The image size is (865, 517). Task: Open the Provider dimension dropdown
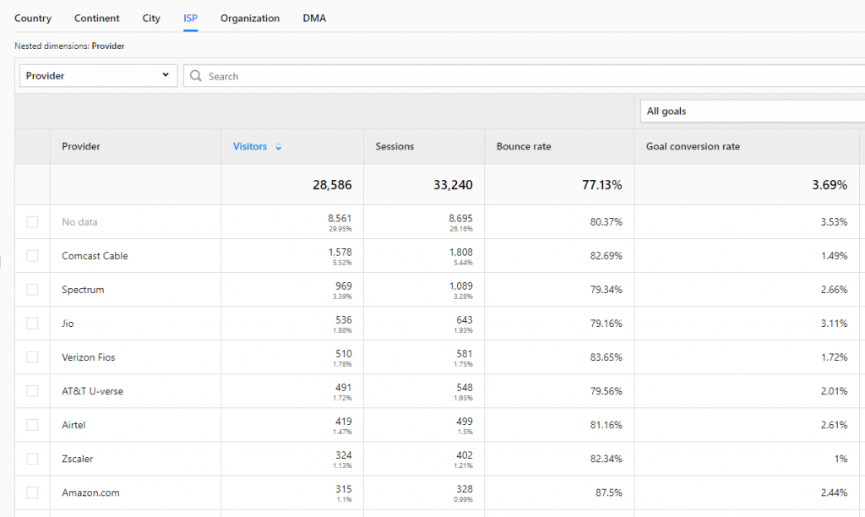coord(98,76)
